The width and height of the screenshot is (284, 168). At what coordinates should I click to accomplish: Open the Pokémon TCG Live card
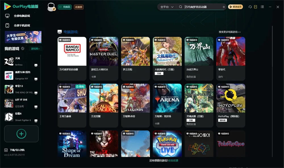click(167, 144)
